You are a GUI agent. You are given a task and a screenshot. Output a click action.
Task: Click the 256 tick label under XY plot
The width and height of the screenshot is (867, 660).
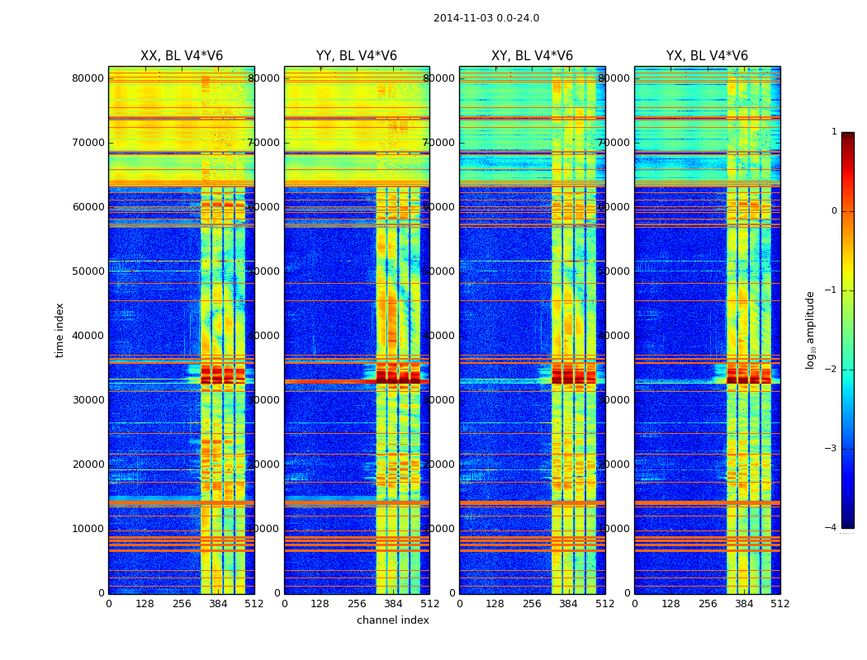point(532,604)
